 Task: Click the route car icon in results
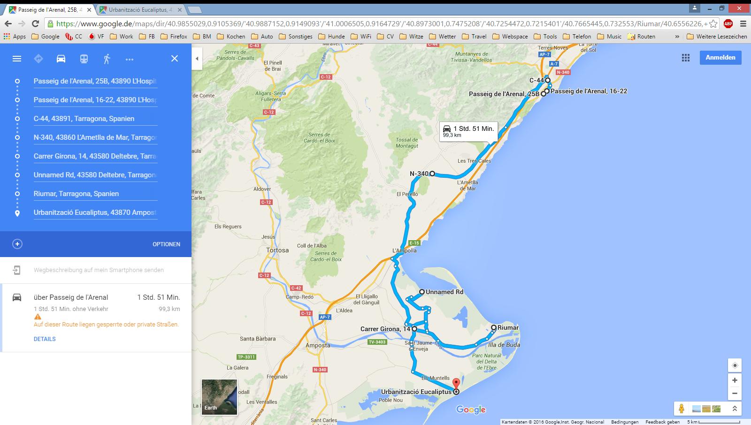coord(17,297)
